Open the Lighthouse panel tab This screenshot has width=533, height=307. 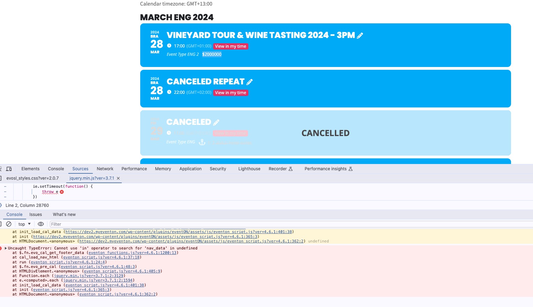(x=249, y=169)
